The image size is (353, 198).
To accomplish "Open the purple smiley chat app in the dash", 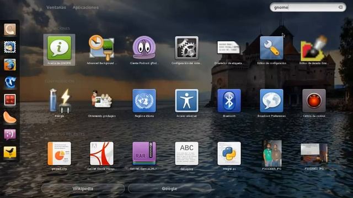I will click(10, 135).
